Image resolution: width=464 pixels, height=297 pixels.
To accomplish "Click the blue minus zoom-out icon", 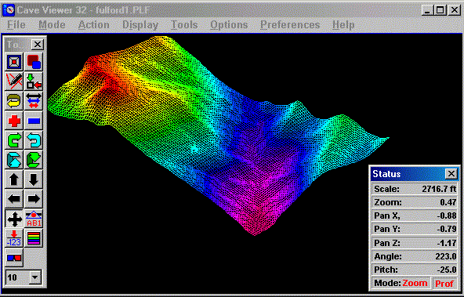I will pyautogui.click(x=34, y=121).
